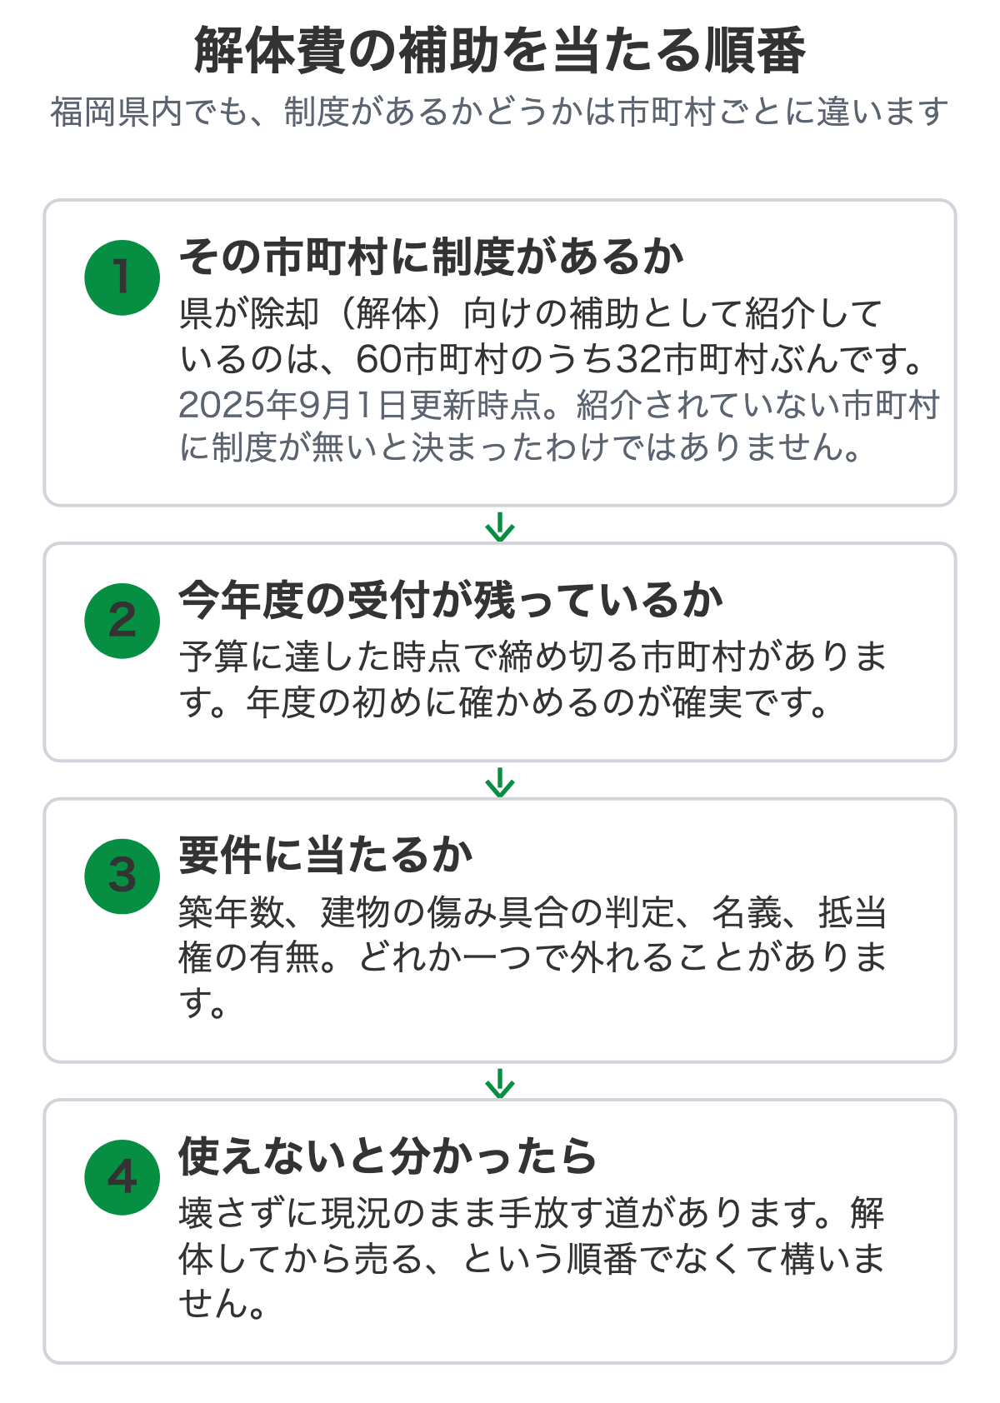Screen dimensions: 1000x1403
Task: Click the down arrow below step 1 card
Action: pyautogui.click(x=500, y=527)
